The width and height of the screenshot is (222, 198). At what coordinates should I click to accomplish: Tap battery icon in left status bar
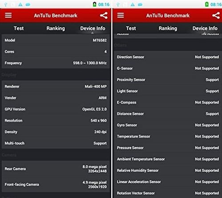pos(94,4)
